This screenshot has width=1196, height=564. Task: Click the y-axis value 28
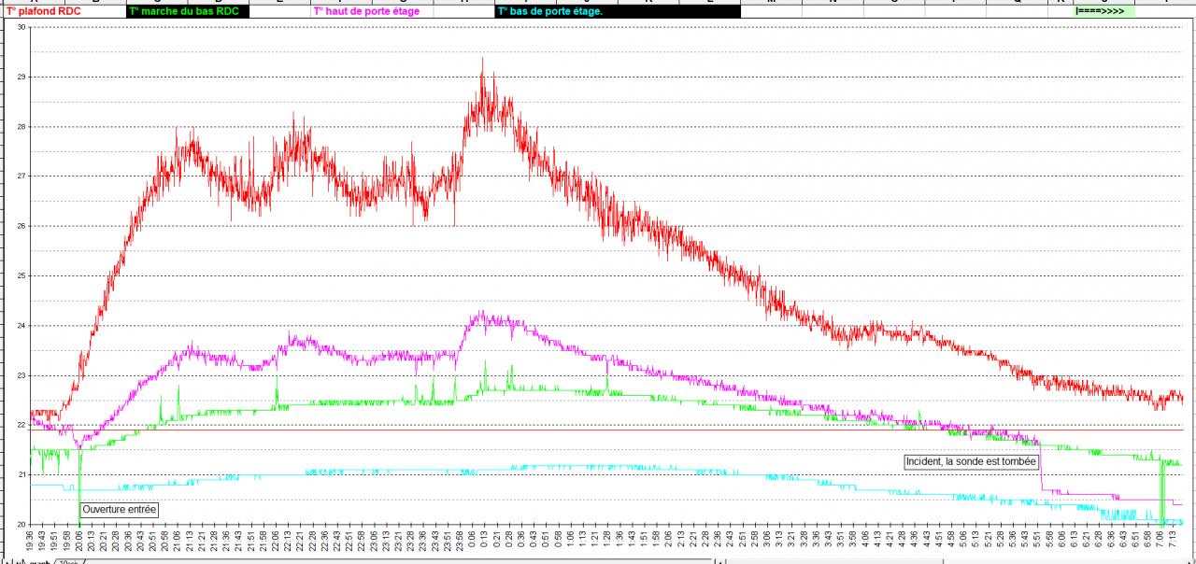21,126
